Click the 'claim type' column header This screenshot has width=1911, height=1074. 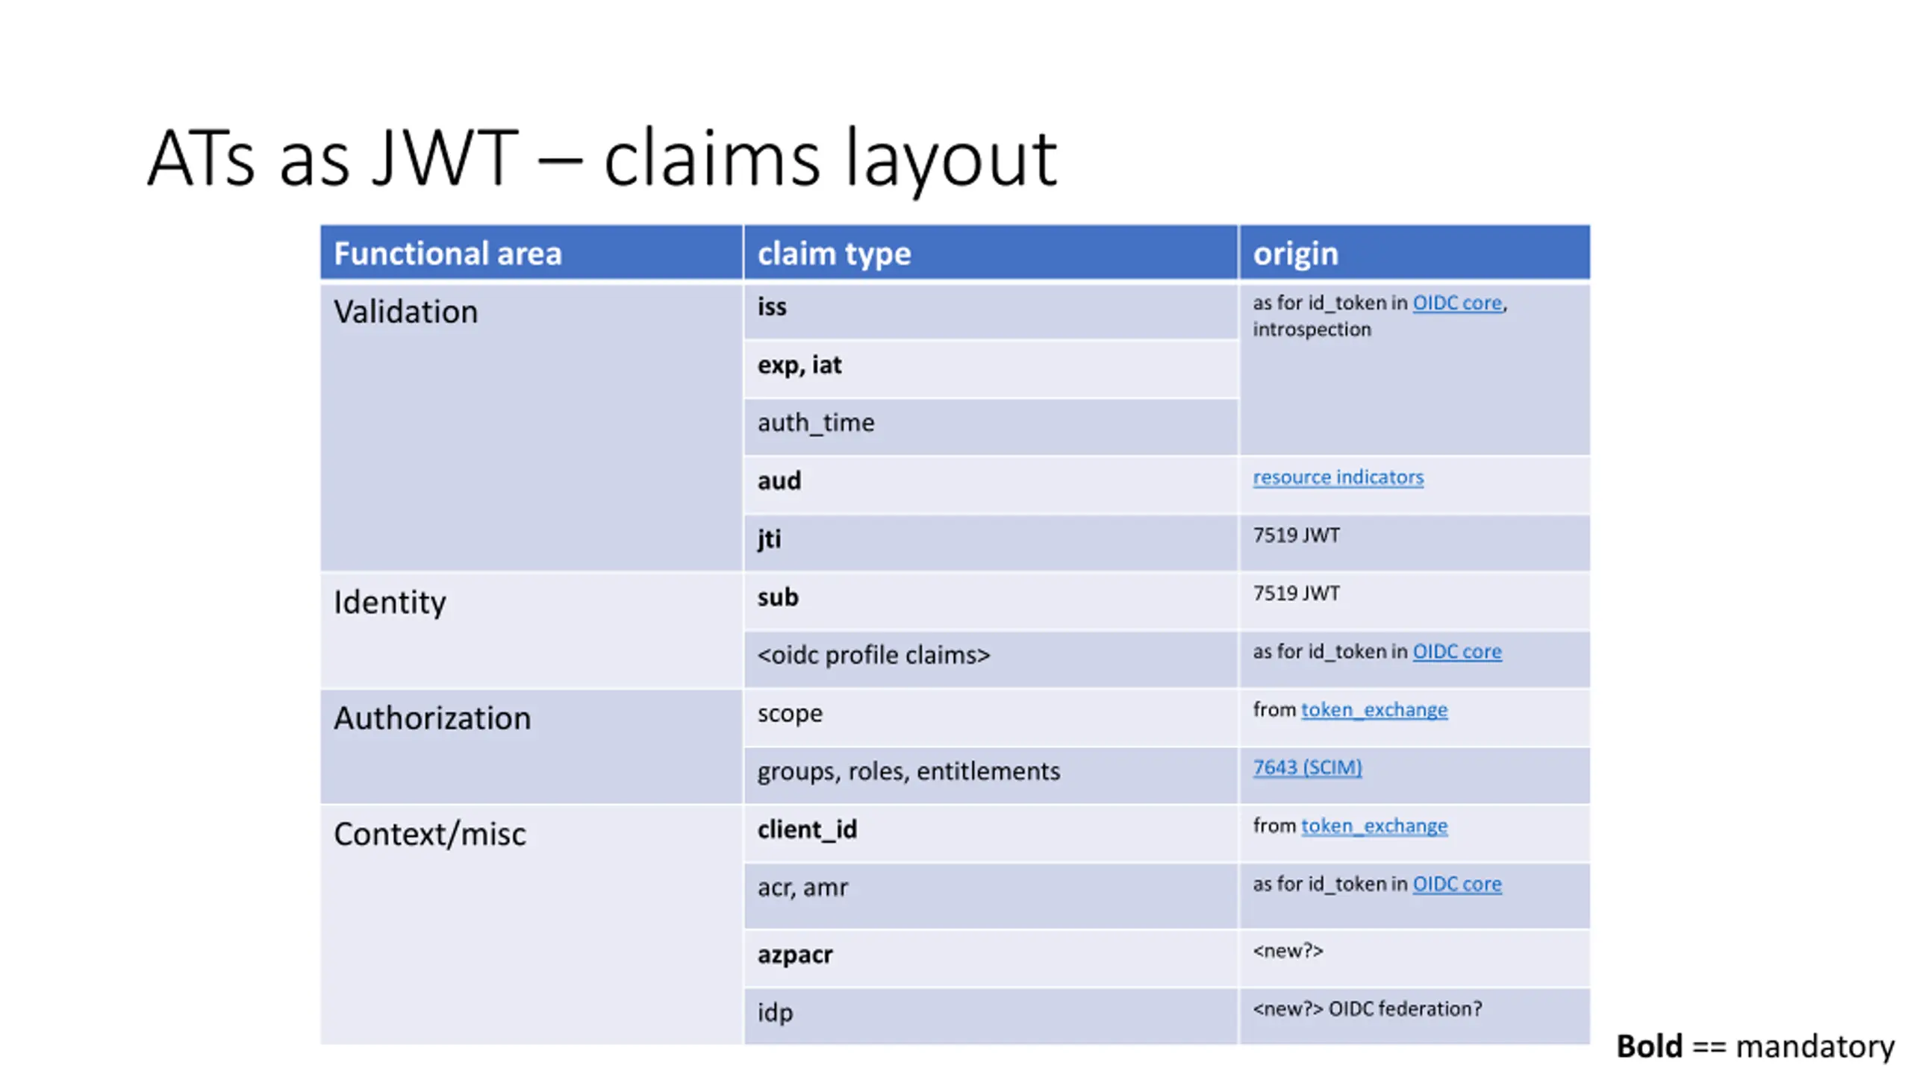point(991,253)
